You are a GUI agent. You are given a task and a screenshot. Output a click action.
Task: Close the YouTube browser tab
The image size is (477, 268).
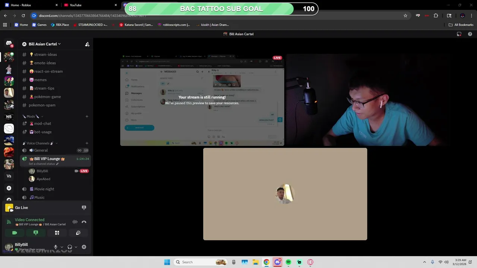click(x=116, y=5)
